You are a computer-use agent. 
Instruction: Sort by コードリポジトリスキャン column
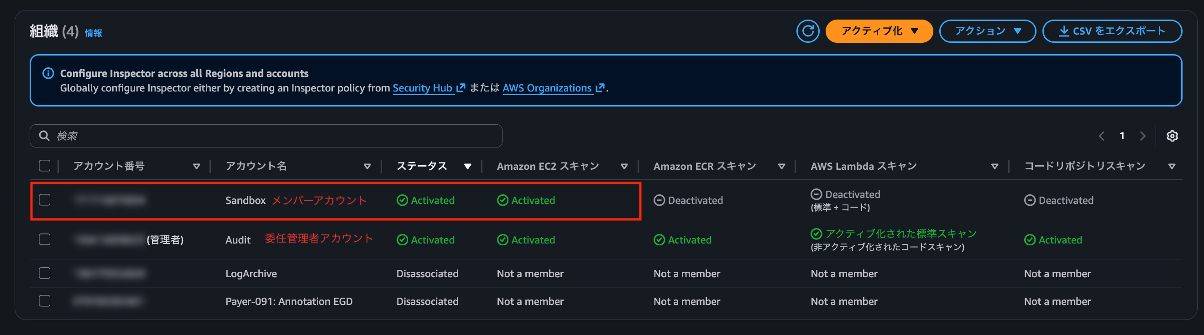(x=1172, y=166)
